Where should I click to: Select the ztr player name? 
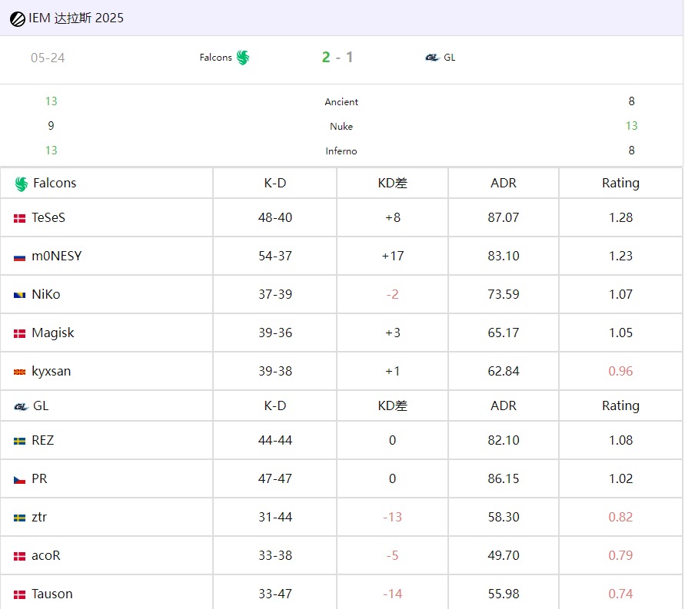click(39, 517)
